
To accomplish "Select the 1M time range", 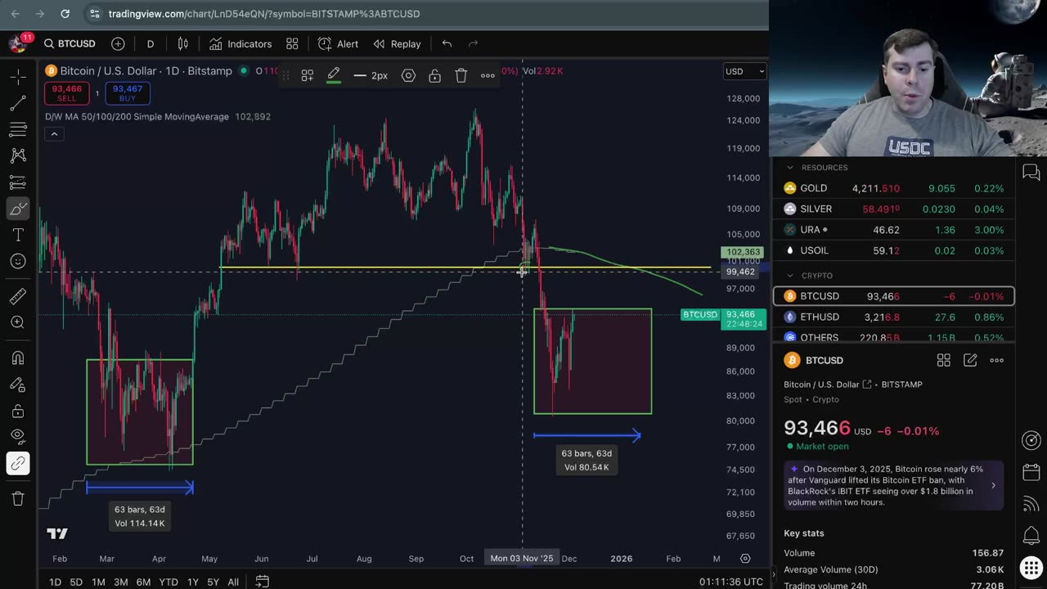I will point(98,582).
